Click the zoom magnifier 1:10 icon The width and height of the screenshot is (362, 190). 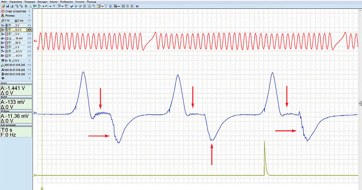(x=3, y=20)
